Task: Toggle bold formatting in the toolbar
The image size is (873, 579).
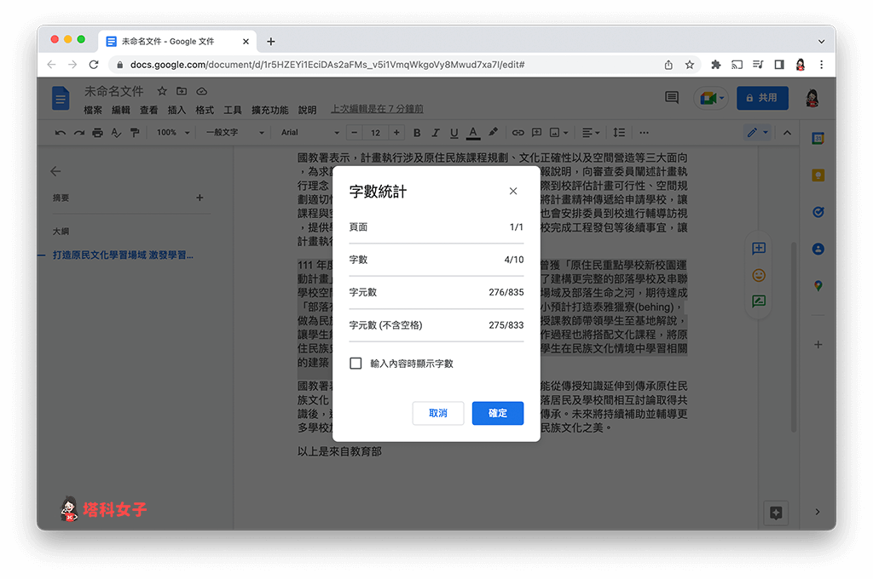Action: 417,133
